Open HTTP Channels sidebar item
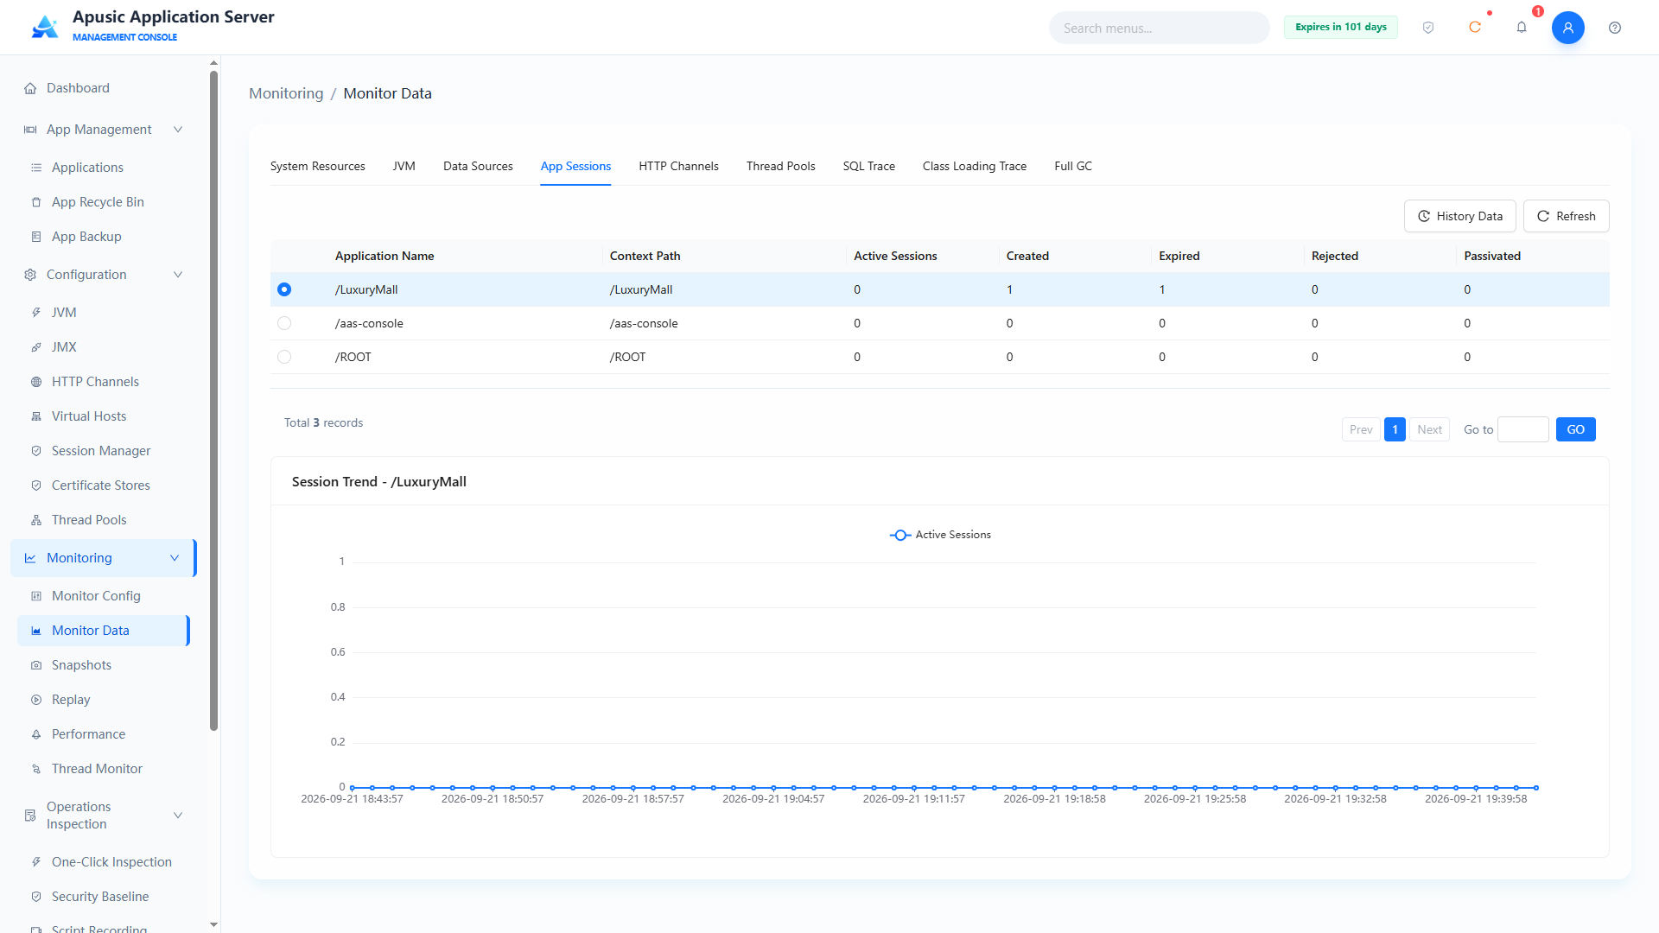 [95, 382]
